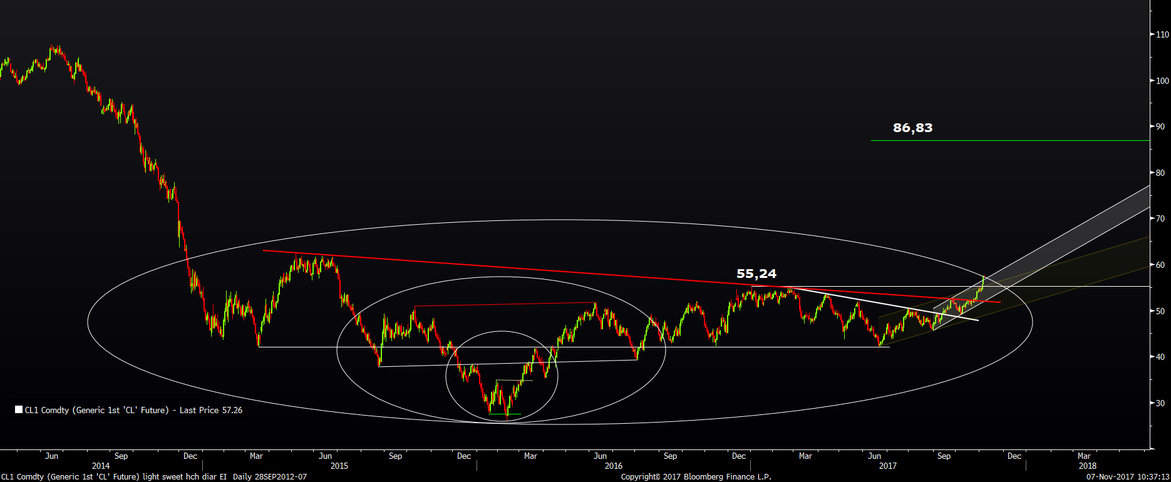Click the 70 price axis label
The image size is (1171, 482).
1161,218
